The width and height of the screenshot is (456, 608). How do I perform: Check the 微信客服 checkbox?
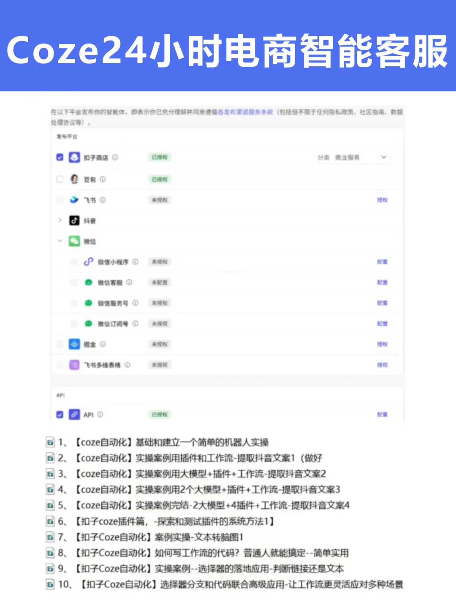tap(74, 282)
